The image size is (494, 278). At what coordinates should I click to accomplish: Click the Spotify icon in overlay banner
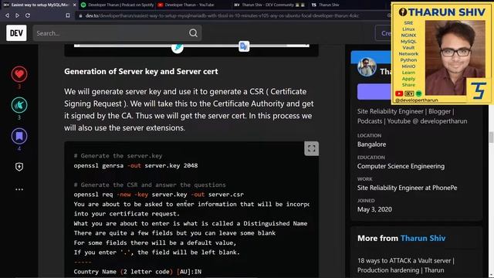coord(418,93)
